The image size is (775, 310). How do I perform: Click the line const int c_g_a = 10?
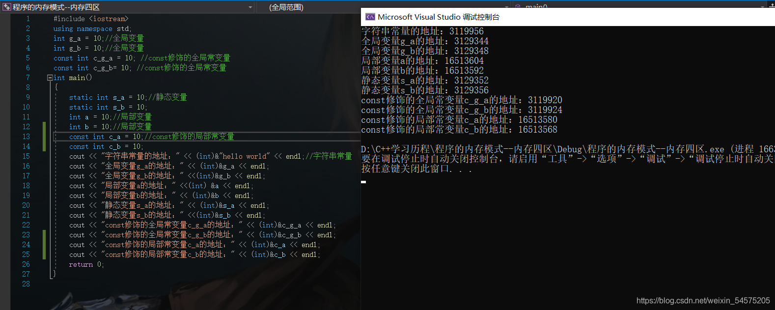142,58
